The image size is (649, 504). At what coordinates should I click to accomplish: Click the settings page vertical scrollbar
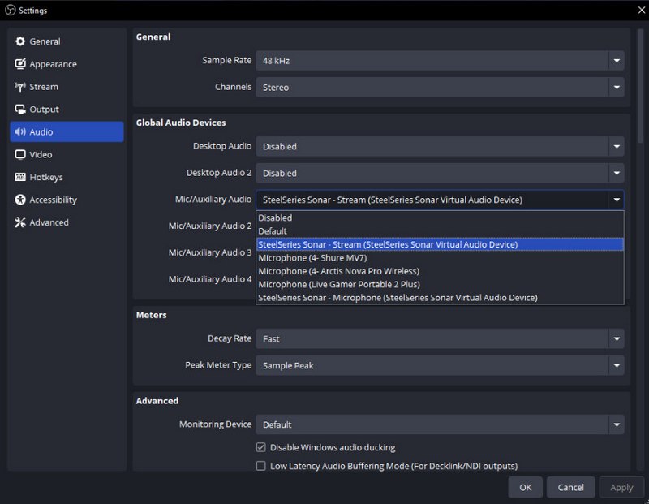pyautogui.click(x=640, y=87)
